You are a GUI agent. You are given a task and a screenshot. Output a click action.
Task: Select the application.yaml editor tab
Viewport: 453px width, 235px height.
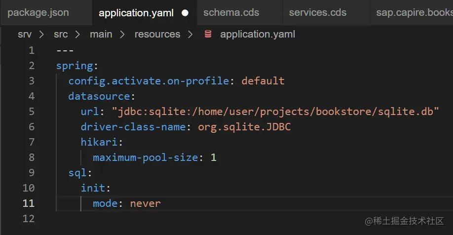click(136, 13)
